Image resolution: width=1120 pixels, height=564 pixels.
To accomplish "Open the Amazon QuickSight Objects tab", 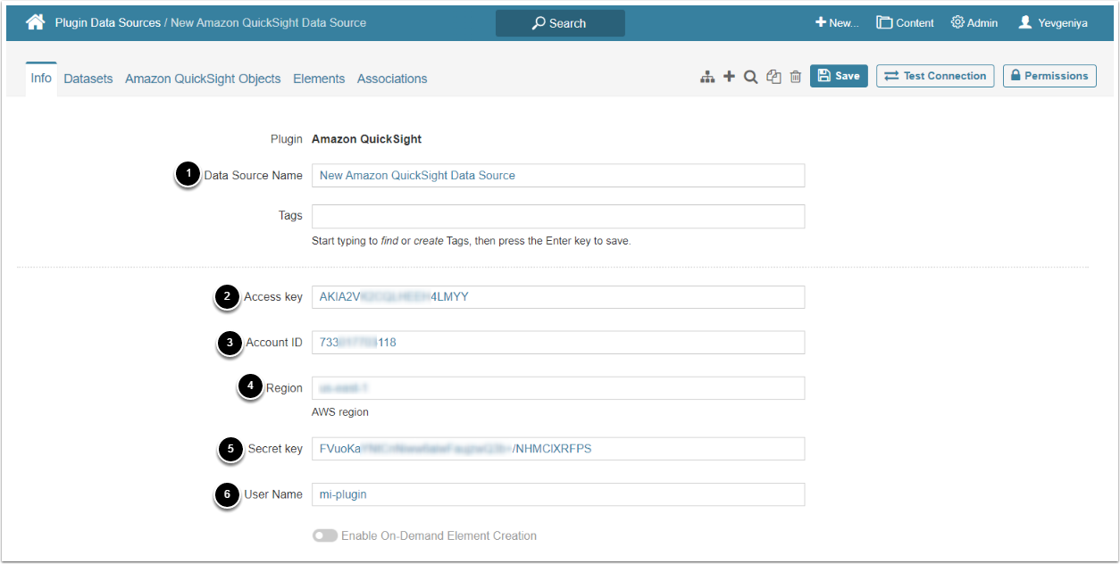I will coord(203,79).
